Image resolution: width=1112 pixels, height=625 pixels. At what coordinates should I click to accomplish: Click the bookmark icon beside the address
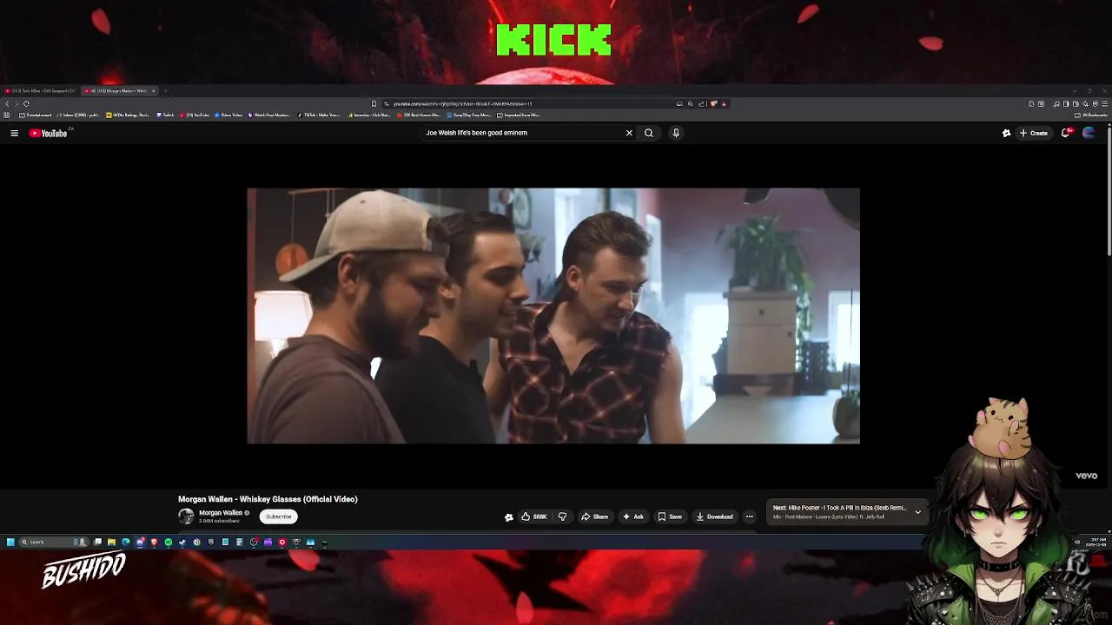[374, 104]
